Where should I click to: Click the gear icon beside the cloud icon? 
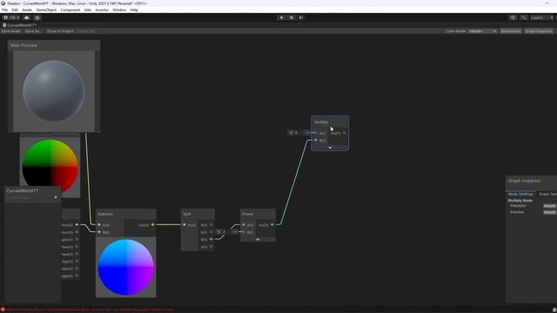click(x=37, y=17)
